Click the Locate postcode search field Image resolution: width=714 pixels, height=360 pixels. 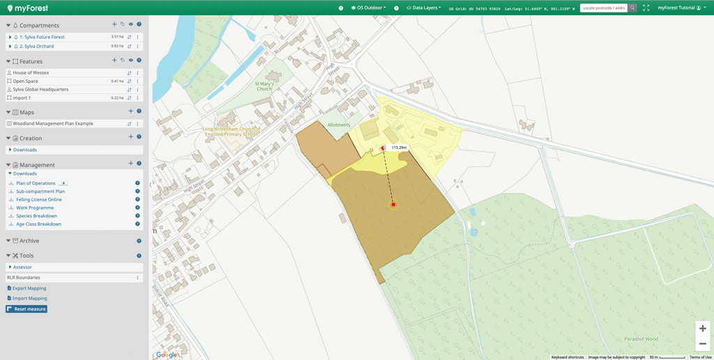click(603, 8)
